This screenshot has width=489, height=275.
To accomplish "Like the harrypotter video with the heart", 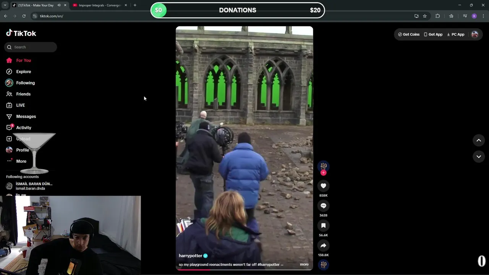I will click(323, 186).
